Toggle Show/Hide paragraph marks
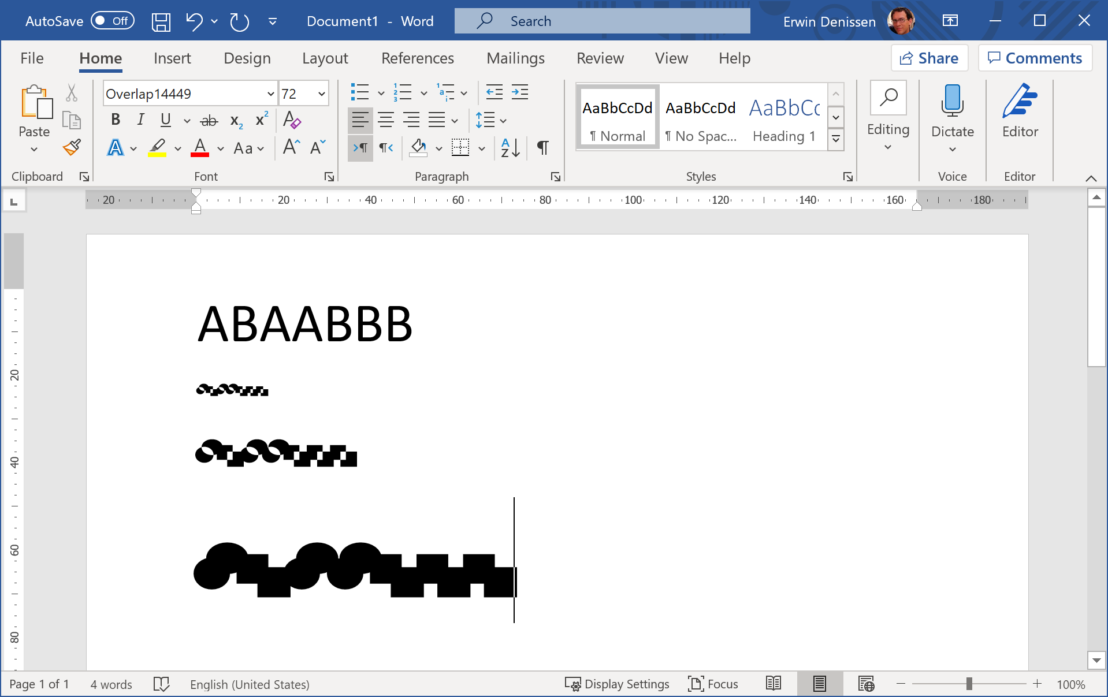The width and height of the screenshot is (1108, 697). [x=542, y=148]
